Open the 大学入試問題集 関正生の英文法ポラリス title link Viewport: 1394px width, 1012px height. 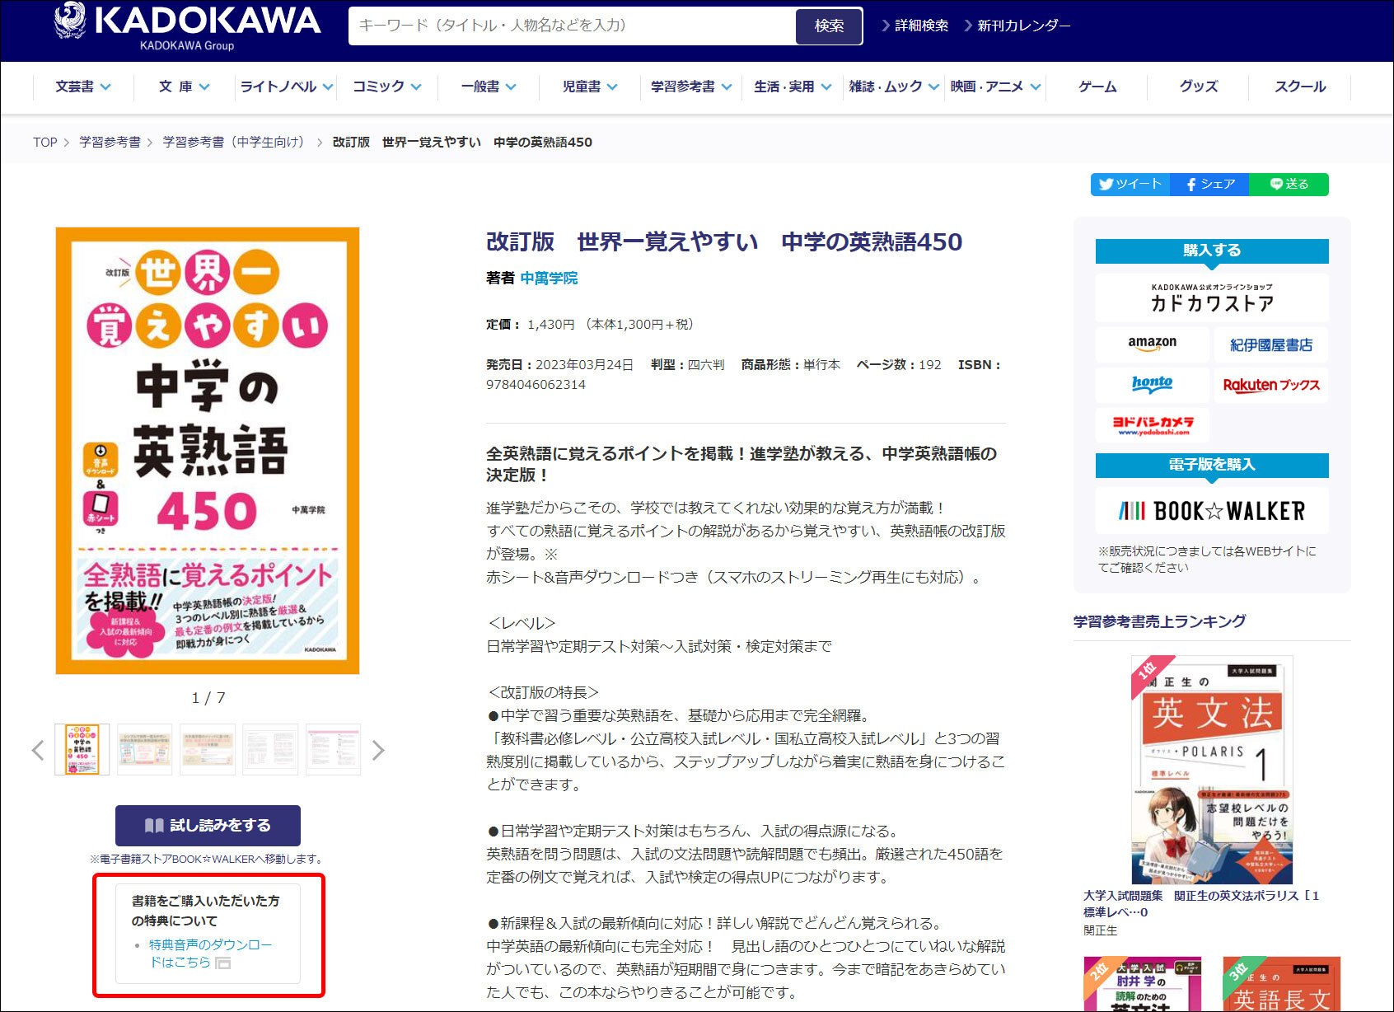point(1202,903)
